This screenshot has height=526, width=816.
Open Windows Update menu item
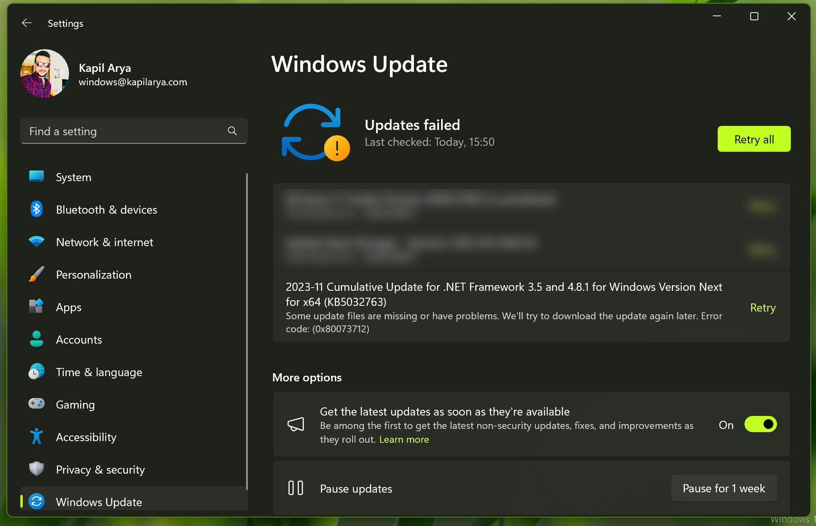tap(99, 502)
